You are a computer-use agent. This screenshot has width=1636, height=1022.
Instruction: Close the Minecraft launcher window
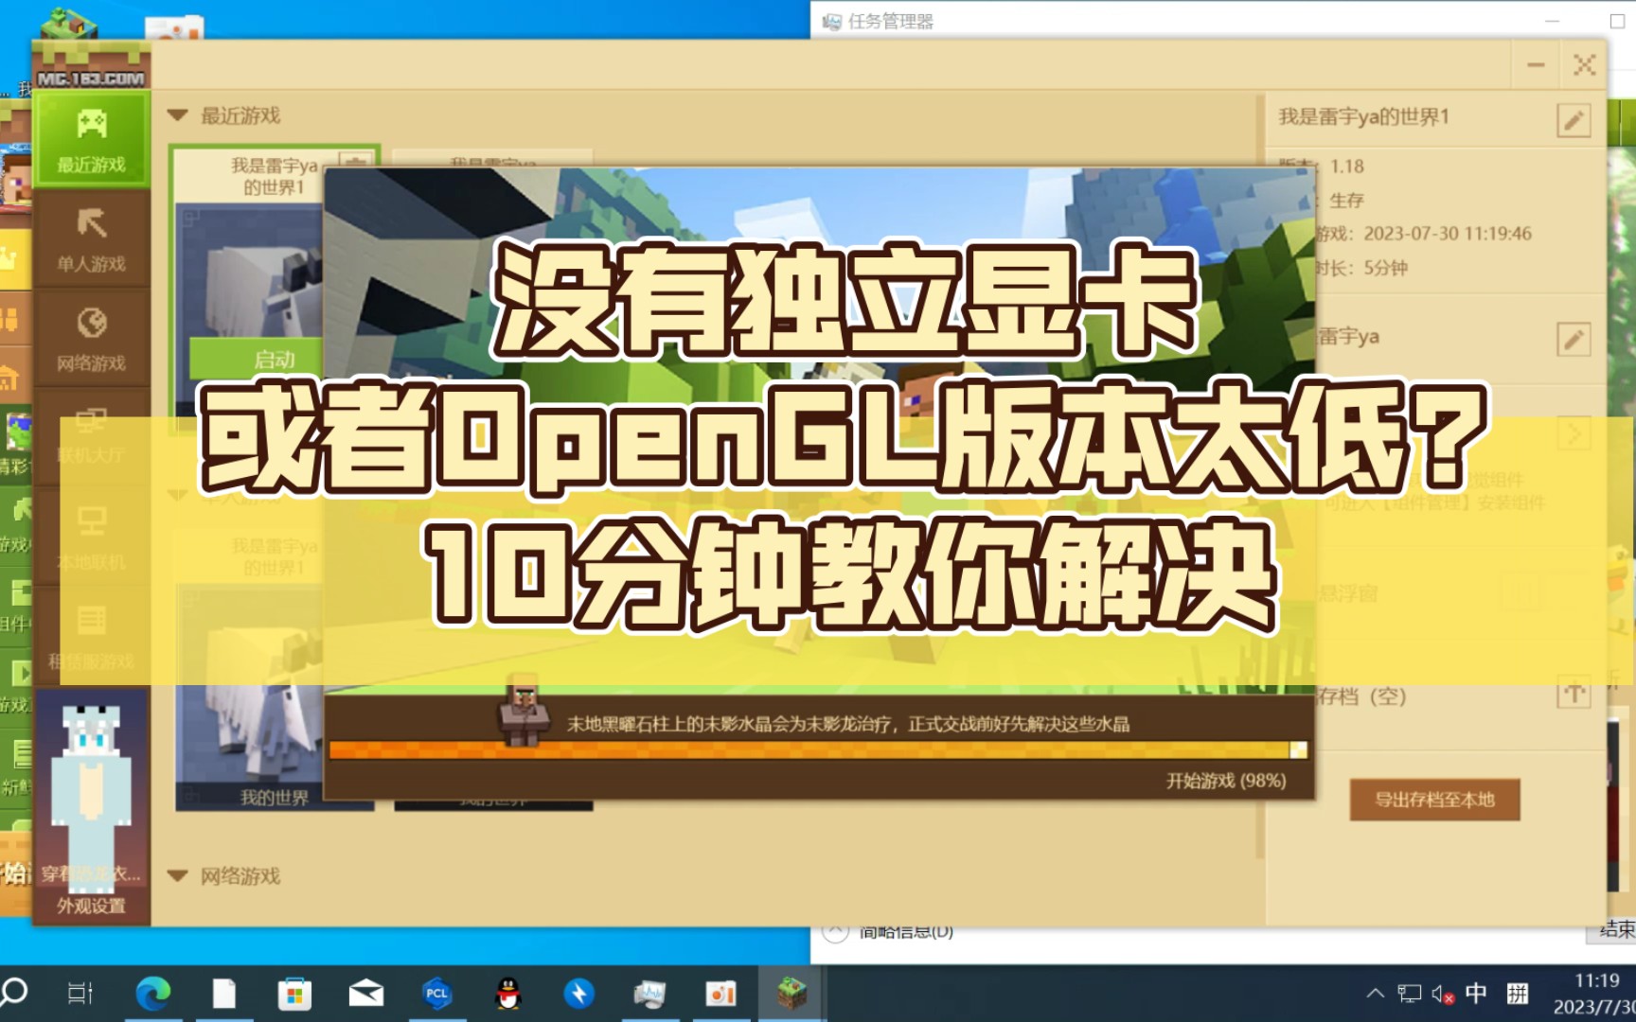1584,65
